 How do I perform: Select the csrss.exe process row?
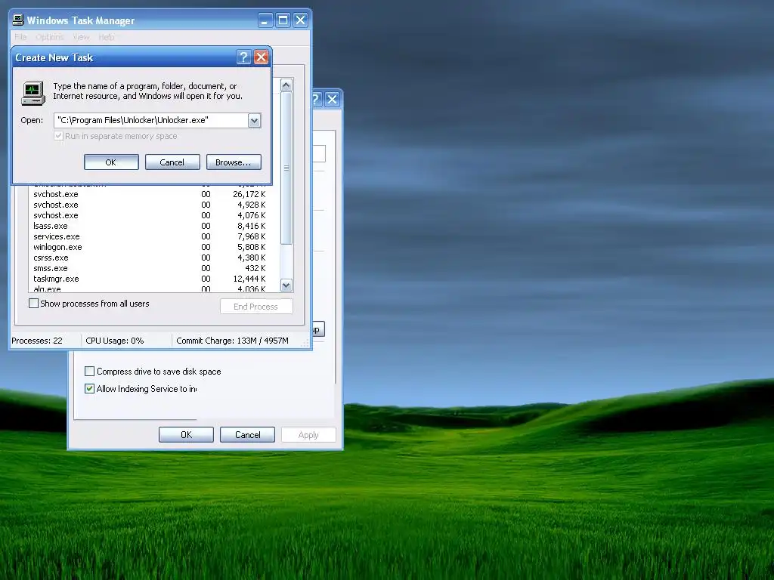[x=150, y=258]
